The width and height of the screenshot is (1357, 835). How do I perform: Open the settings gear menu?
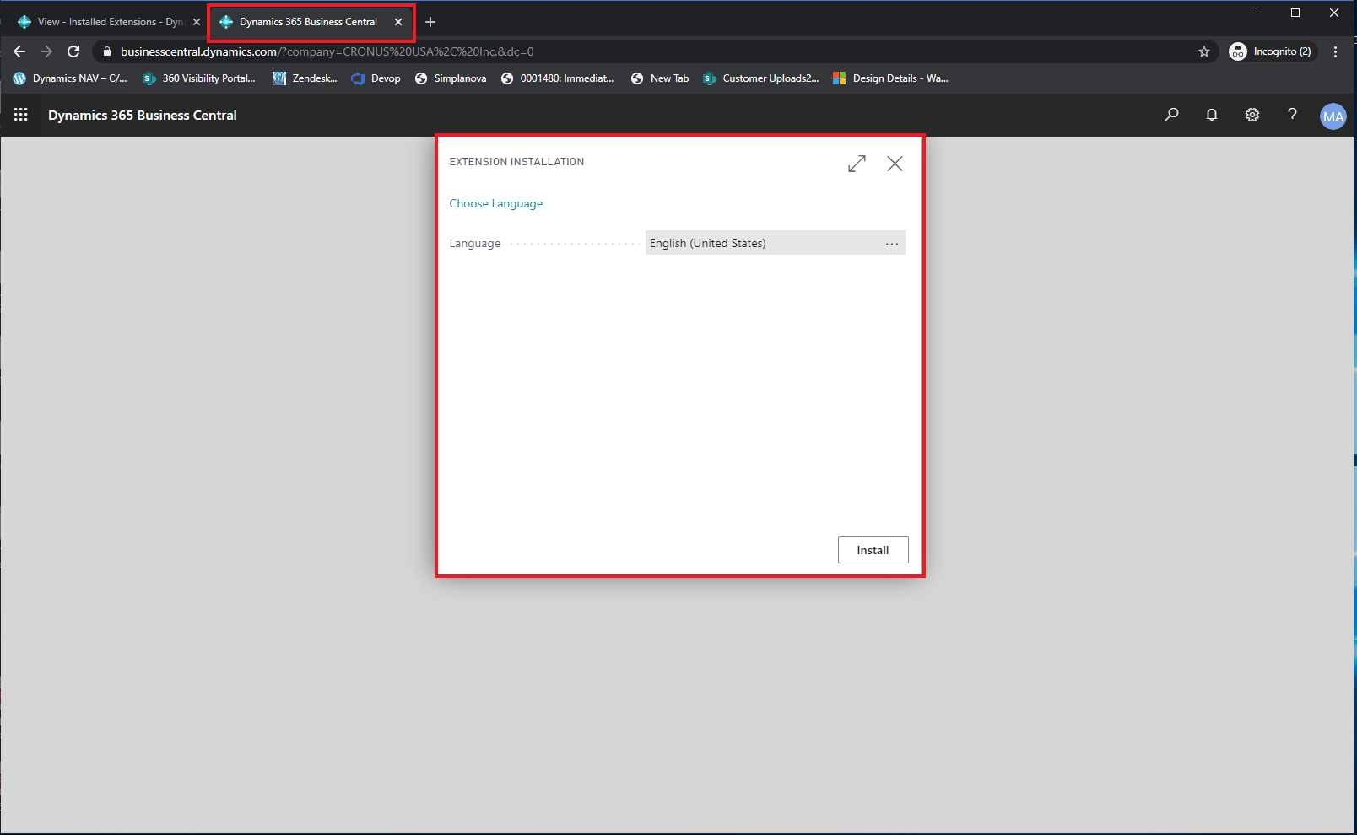click(1252, 115)
